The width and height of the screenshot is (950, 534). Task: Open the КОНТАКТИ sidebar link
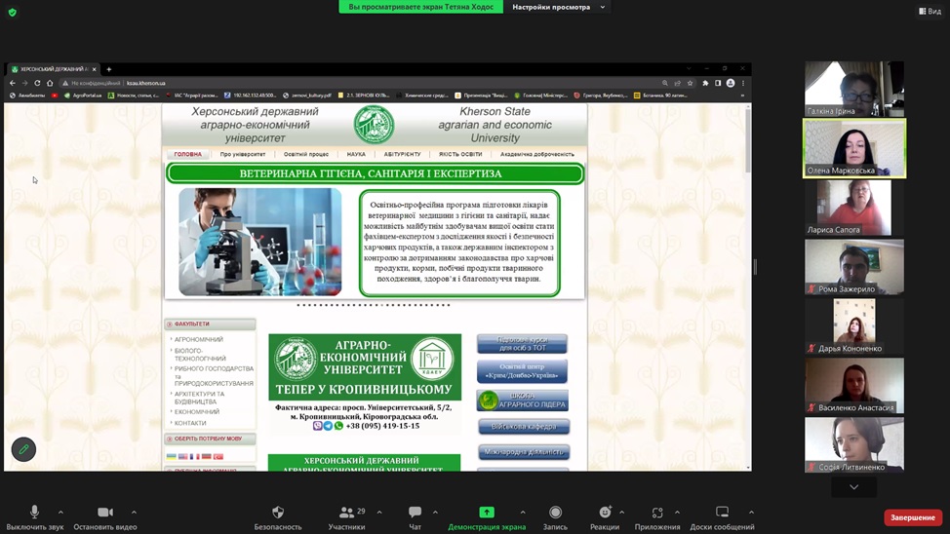pos(190,423)
